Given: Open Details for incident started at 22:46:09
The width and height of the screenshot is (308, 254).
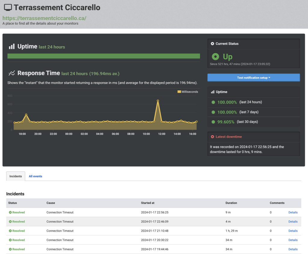Looking at the screenshot, I should [293, 222].
